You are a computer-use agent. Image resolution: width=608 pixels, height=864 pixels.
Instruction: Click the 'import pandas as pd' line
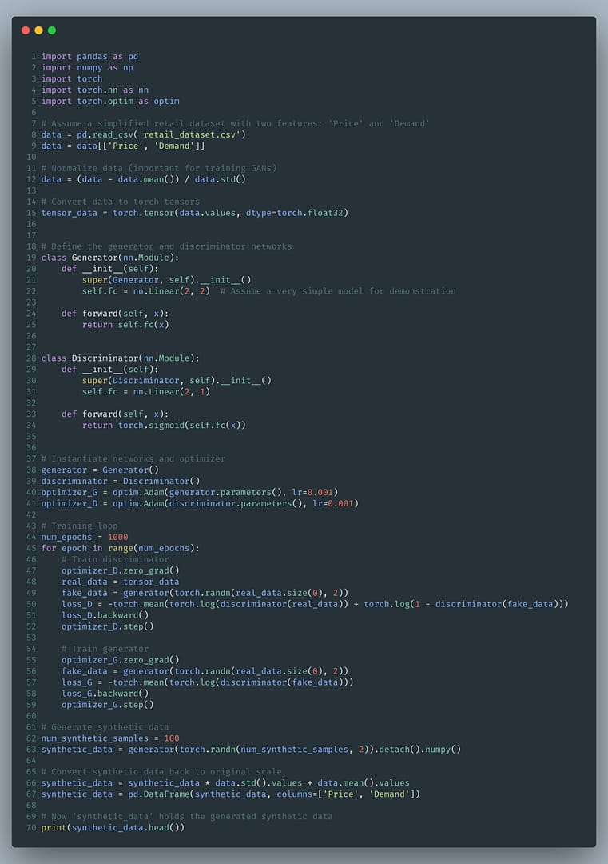pos(89,57)
